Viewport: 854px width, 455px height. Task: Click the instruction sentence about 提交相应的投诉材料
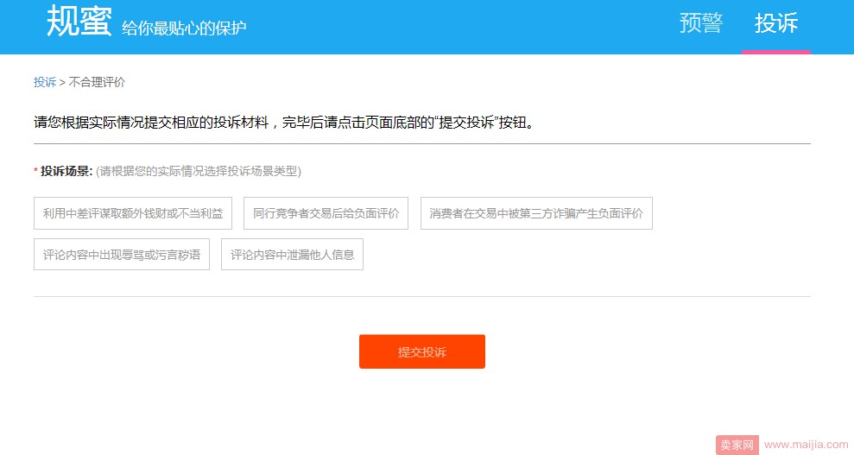point(284,123)
